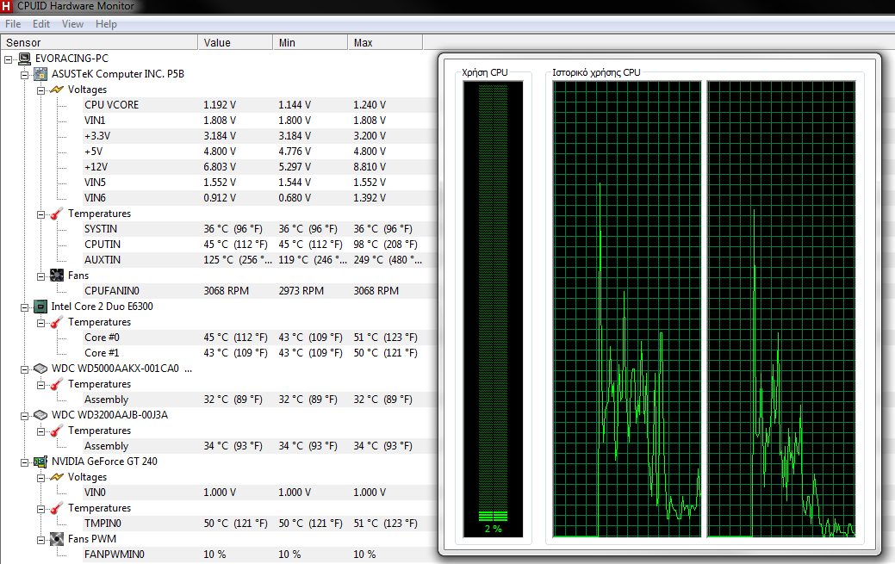Select the Core #0 temperature row

[259, 338]
